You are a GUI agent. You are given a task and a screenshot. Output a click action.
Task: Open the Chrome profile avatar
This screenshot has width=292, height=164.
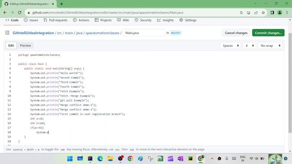pos(280,12)
